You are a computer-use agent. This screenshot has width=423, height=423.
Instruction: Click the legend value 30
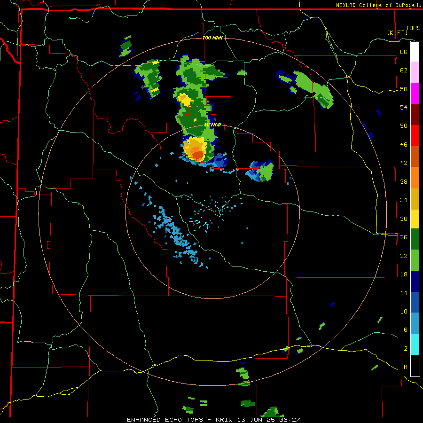point(404,219)
